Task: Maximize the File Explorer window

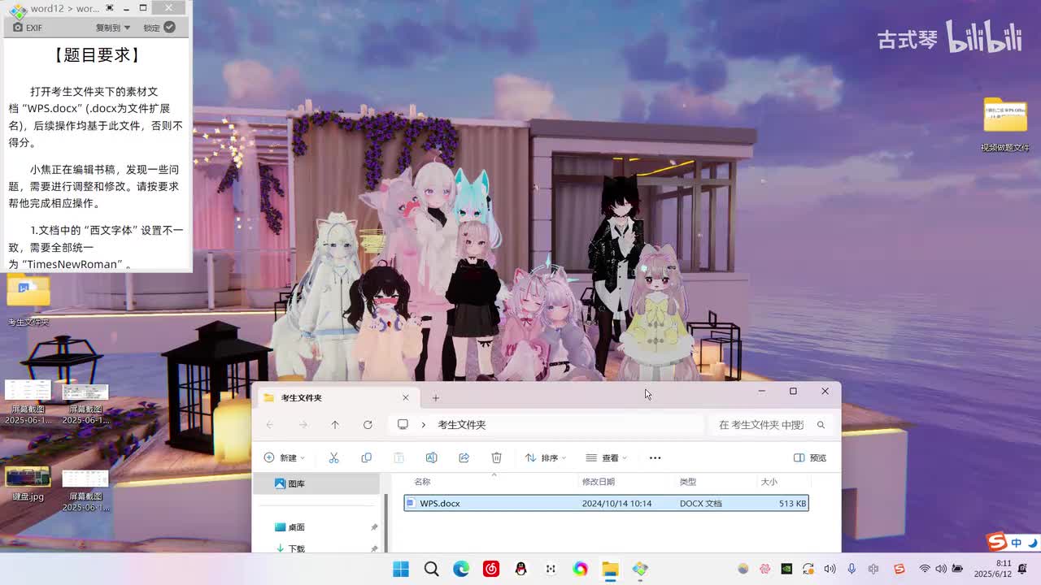Action: click(793, 391)
